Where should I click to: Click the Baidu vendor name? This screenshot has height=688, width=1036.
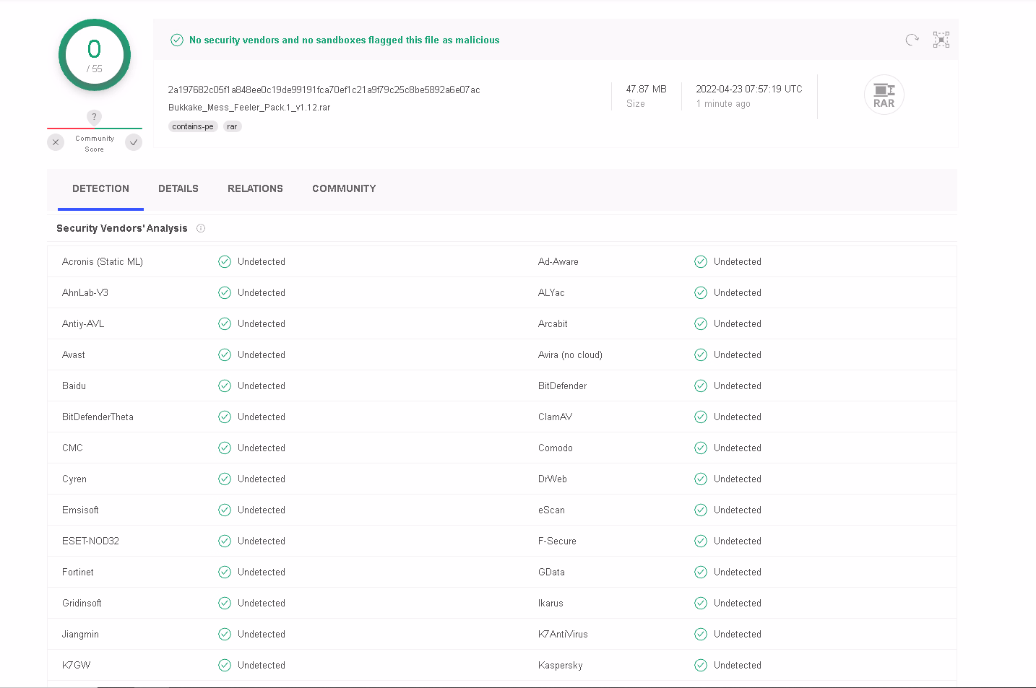[x=74, y=386]
